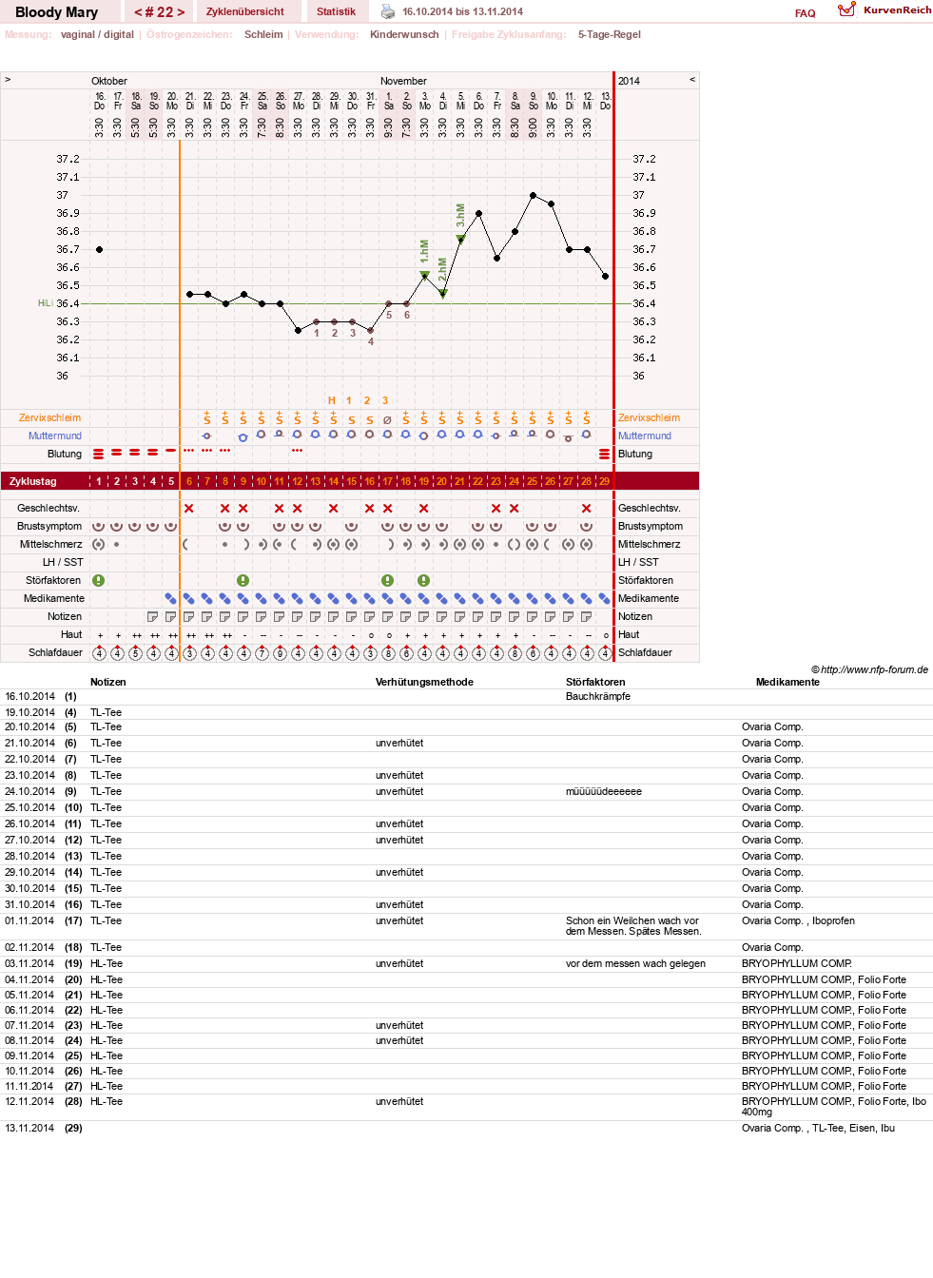
Task: Select Zyklustag 1 in the red bar
Action: point(99,481)
